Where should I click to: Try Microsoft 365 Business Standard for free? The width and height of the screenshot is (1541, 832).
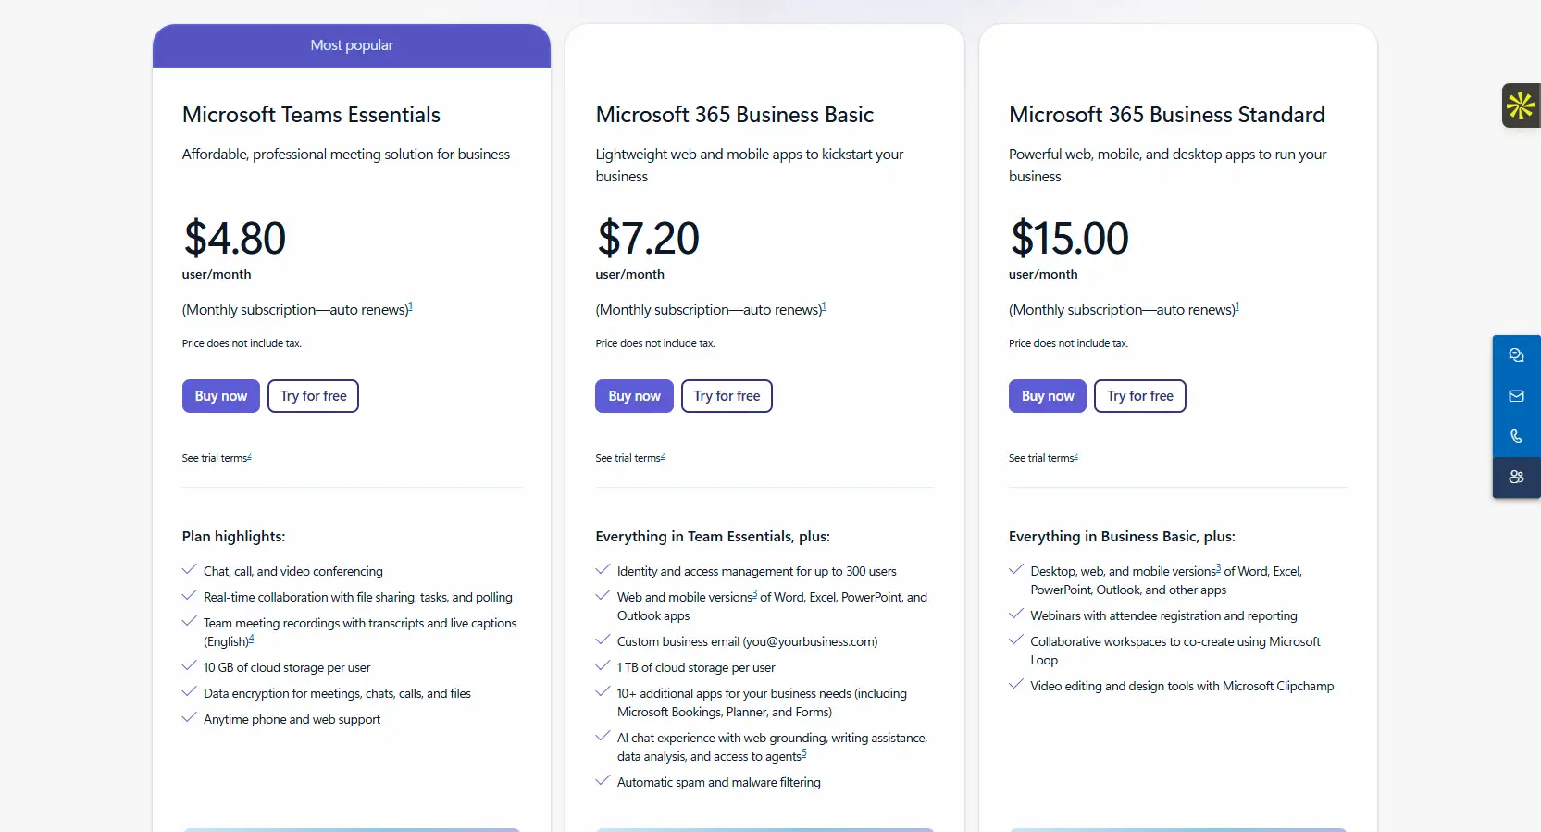[x=1139, y=396]
